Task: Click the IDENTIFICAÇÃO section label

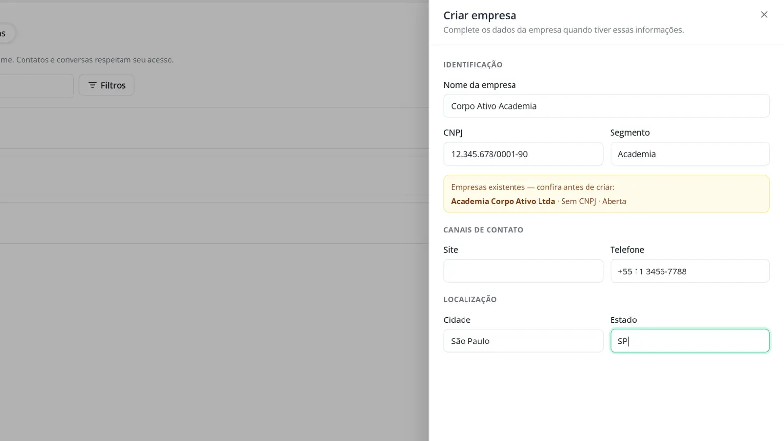Action: [x=473, y=65]
